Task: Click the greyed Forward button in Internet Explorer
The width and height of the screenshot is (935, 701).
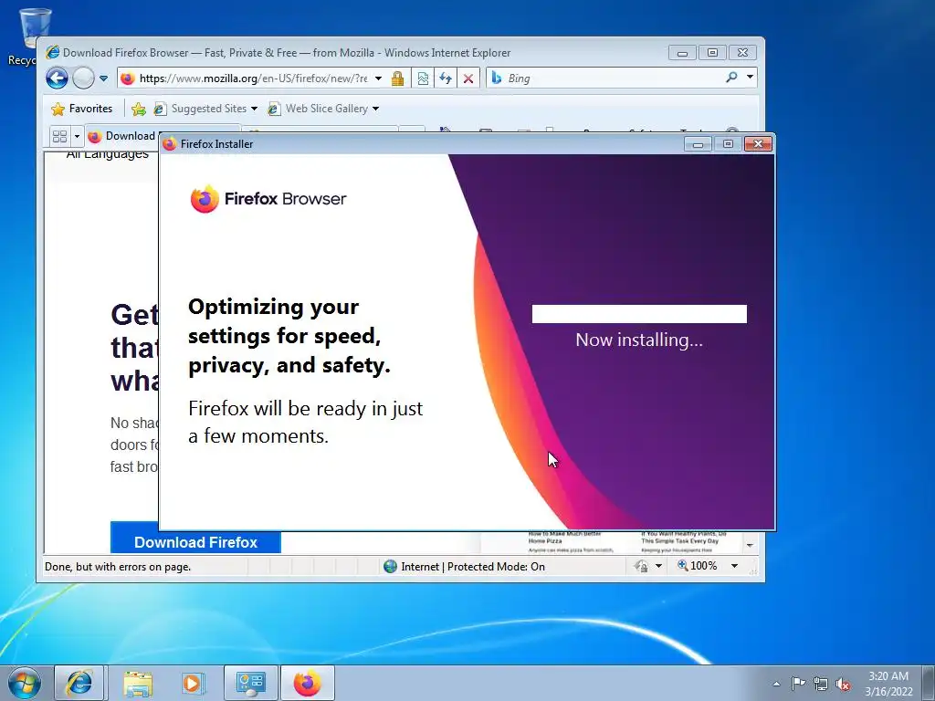Action: 83,78
